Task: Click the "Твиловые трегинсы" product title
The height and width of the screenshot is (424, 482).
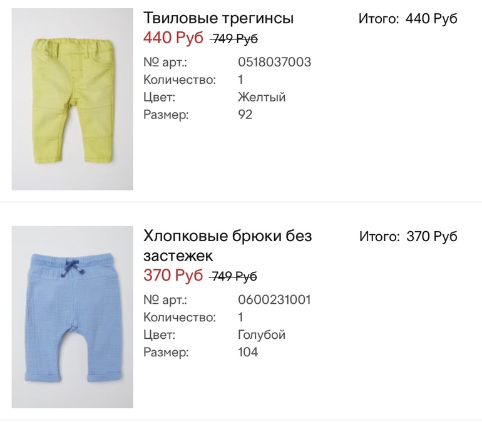Action: point(218,18)
